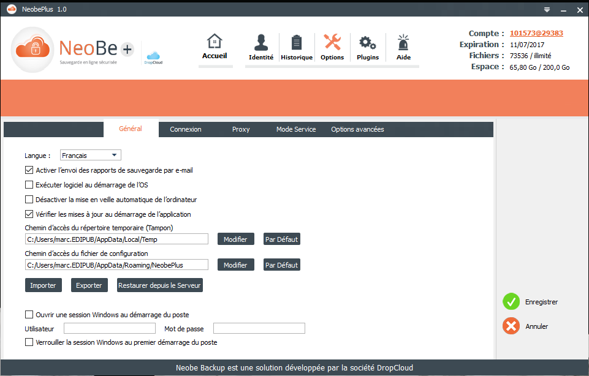Open the Options tools icon
Image resolution: width=589 pixels, height=376 pixels.
click(332, 42)
